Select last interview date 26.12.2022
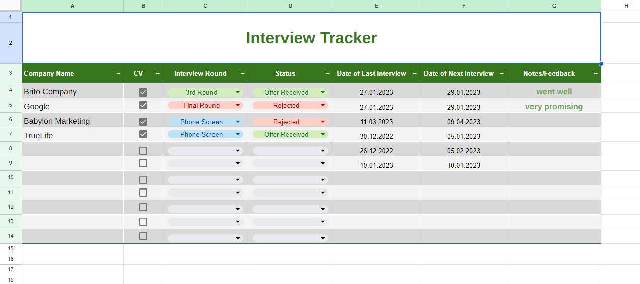Screen dimensions: 640x284 377,149
